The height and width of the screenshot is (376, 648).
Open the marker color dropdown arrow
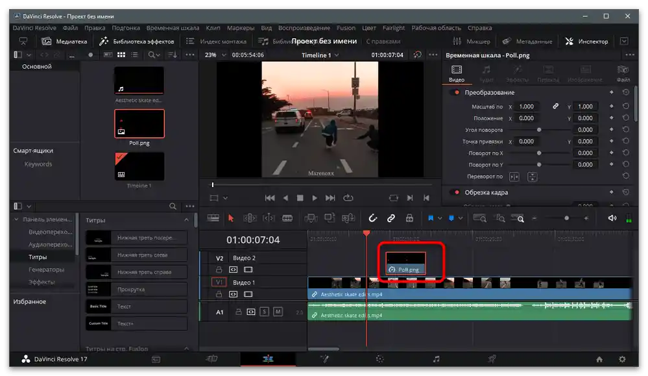pyautogui.click(x=461, y=218)
